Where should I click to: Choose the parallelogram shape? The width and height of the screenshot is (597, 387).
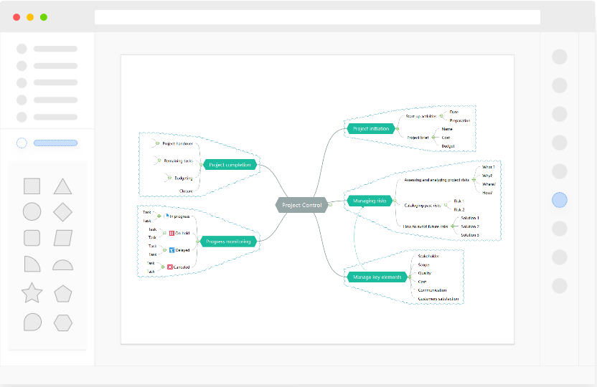63,238
